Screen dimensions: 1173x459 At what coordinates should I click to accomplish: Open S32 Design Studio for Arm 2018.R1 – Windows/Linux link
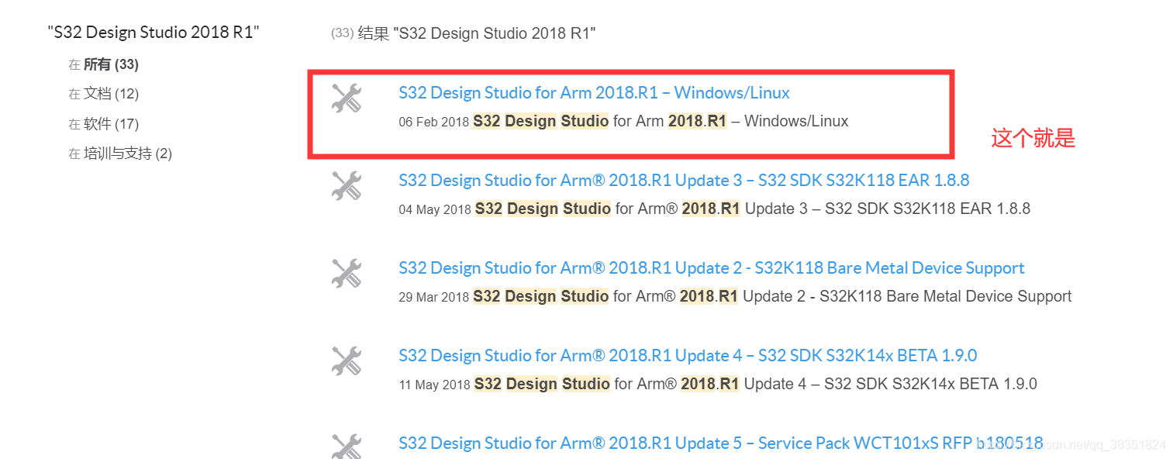[594, 93]
